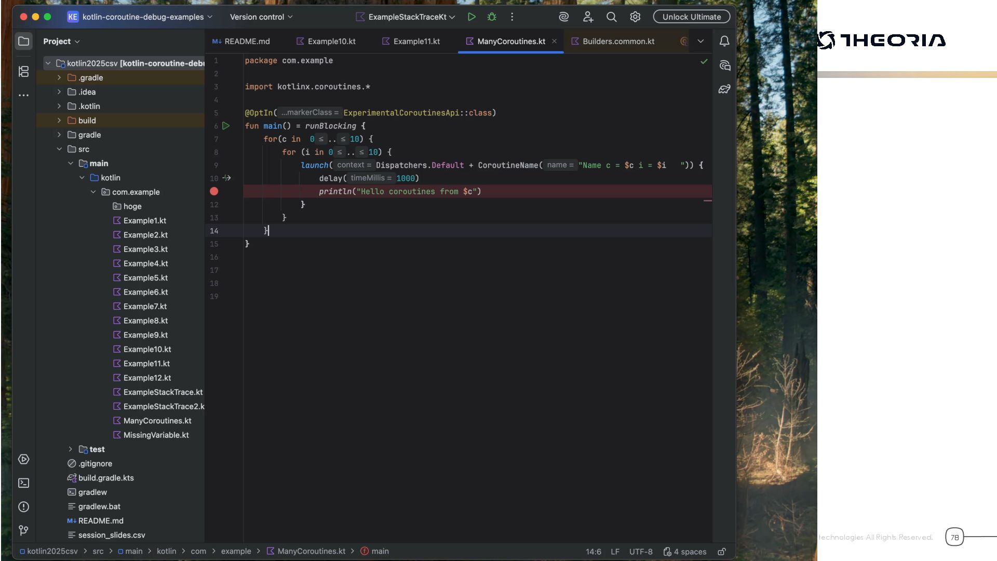Click the Unlock Ultimate button
The image size is (997, 561).
691,17
